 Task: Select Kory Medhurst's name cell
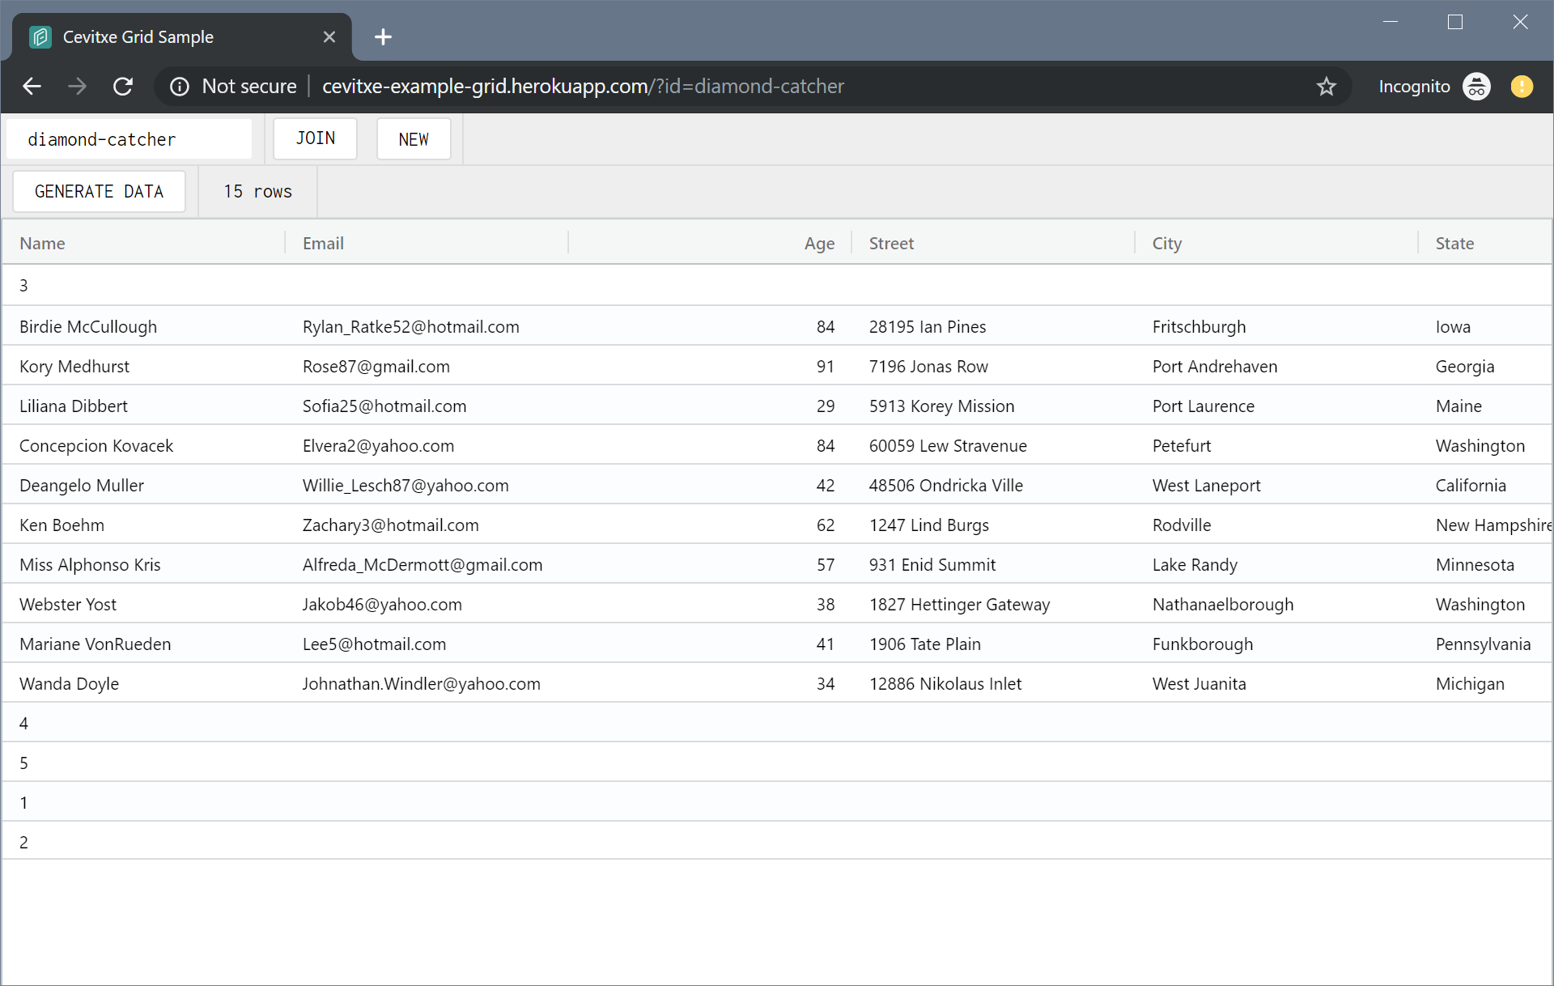(x=74, y=366)
